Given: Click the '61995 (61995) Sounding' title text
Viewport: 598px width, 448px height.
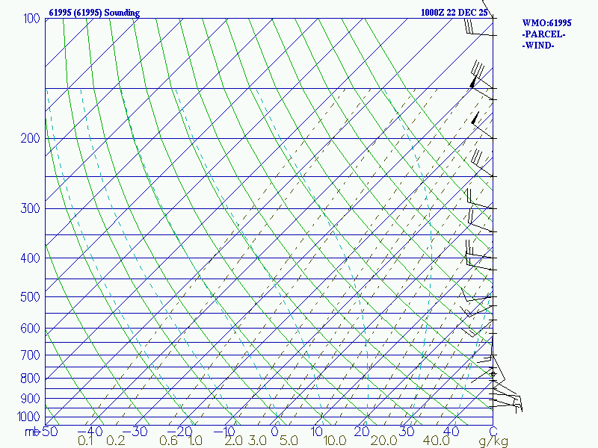Looking at the screenshot, I should [x=94, y=13].
